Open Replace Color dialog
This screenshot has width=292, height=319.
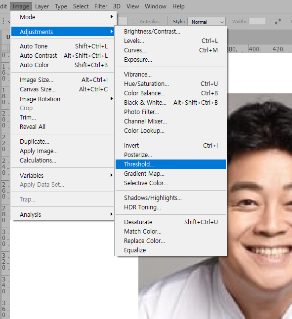171,240
